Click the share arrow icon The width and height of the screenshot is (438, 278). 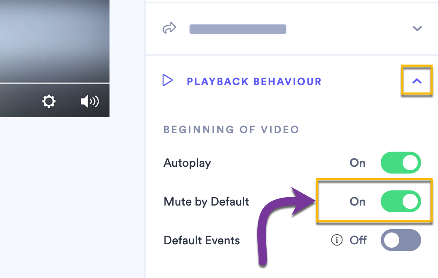(169, 29)
